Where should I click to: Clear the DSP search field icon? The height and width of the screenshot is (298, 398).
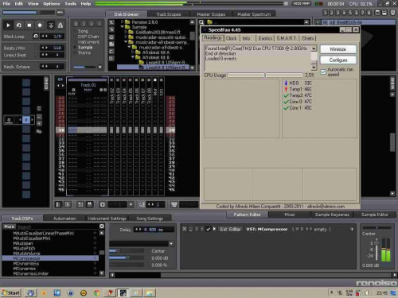pos(102,226)
